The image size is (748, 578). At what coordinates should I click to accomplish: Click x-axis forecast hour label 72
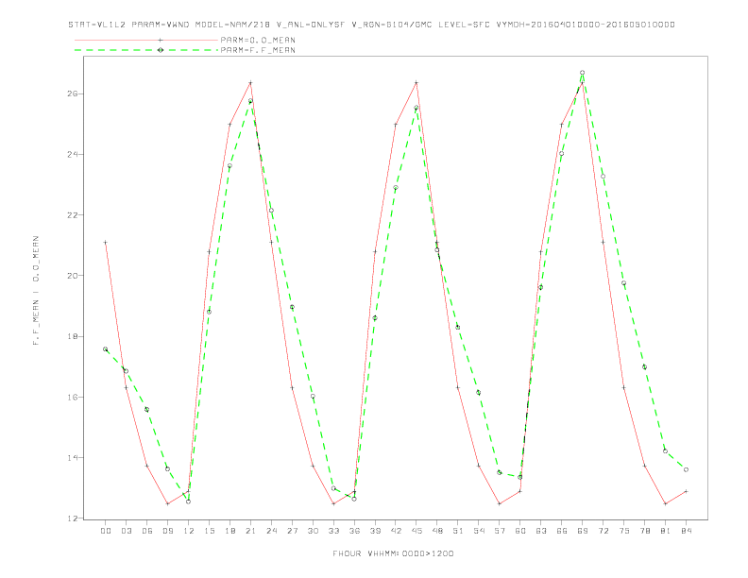click(x=603, y=531)
